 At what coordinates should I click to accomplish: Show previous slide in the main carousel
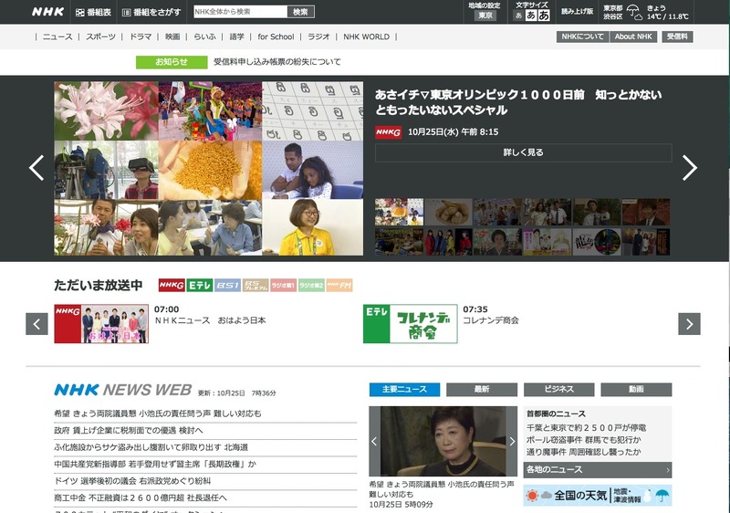[36, 167]
